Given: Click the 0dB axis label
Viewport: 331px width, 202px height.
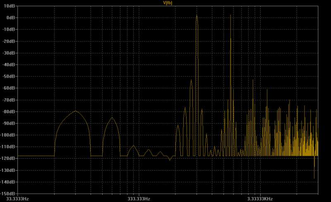Looking at the screenshot, I should tap(11, 18).
